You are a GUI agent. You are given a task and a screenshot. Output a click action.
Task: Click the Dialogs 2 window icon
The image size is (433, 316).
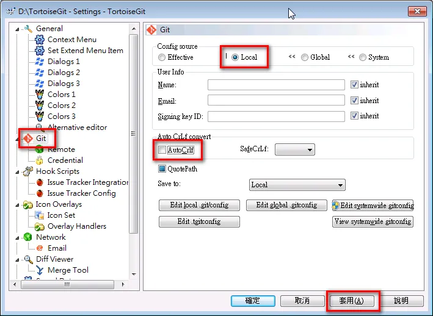40,73
